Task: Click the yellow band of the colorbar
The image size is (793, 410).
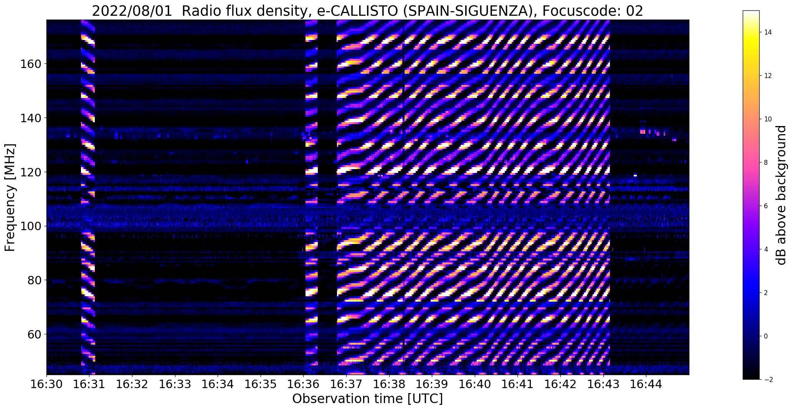Action: [751, 42]
